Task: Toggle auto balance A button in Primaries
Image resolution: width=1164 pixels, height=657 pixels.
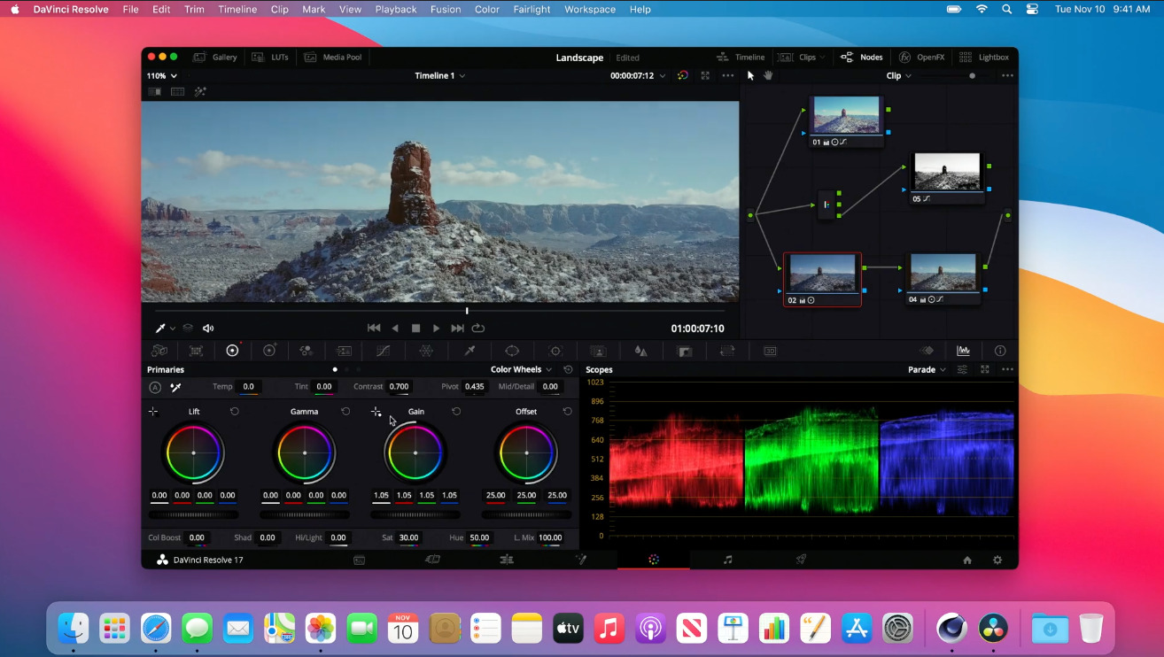Action: [155, 387]
